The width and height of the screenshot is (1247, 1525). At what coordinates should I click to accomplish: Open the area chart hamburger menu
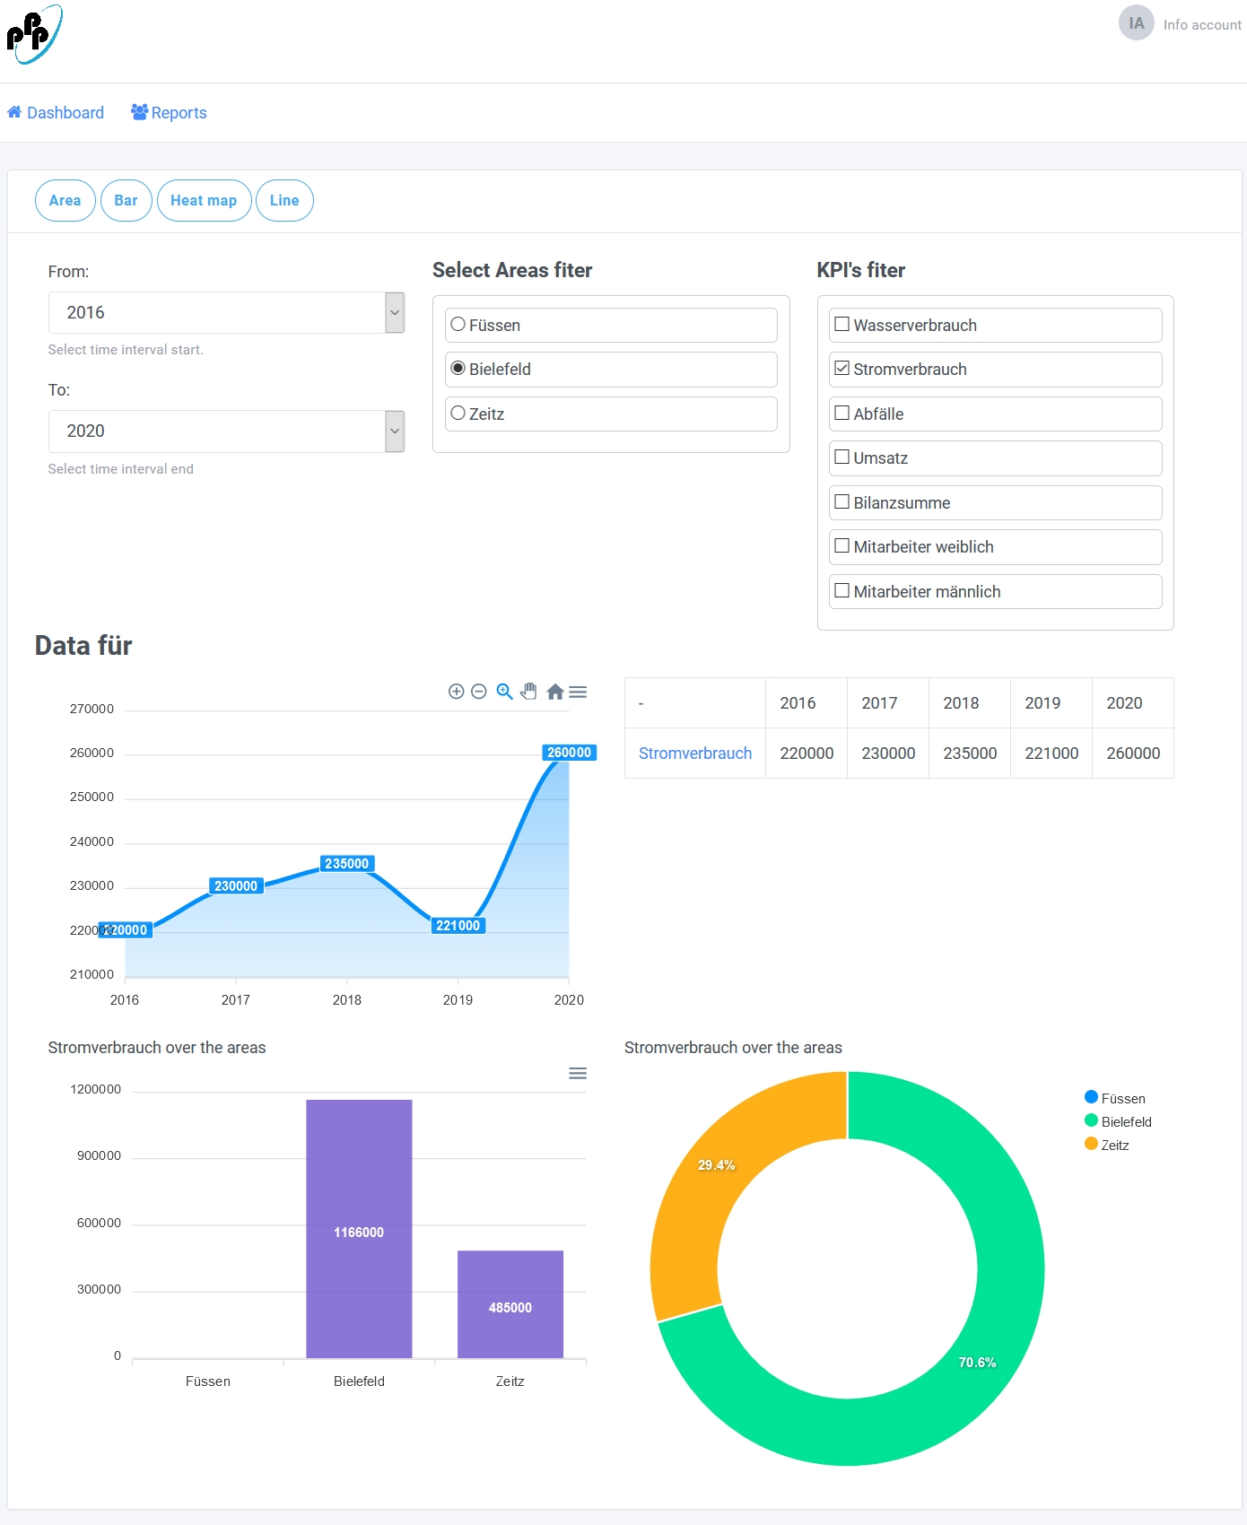[578, 692]
